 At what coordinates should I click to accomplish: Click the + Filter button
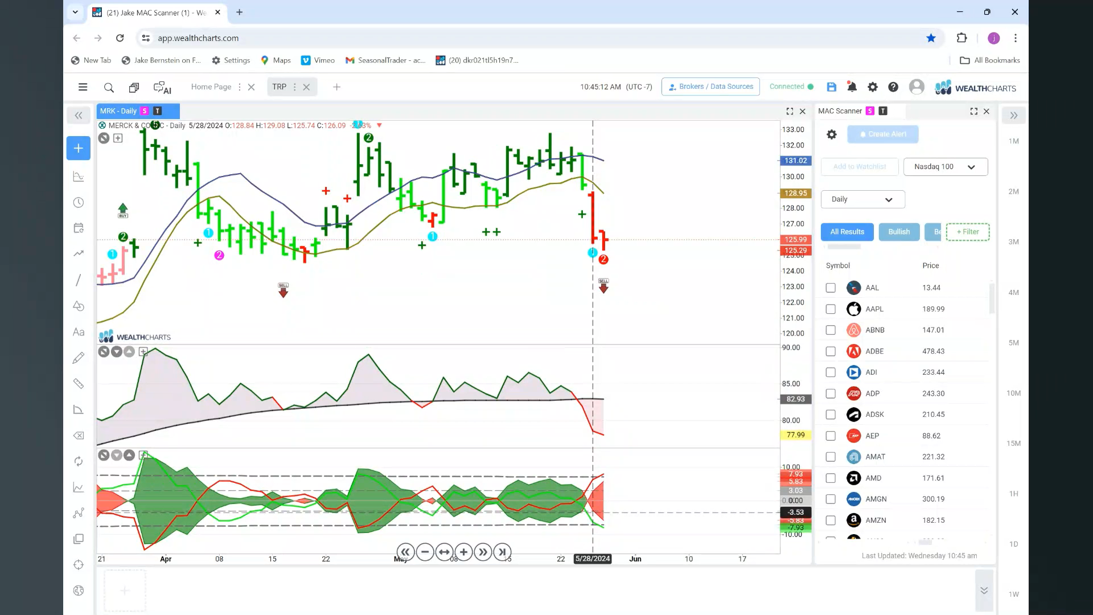(x=968, y=232)
